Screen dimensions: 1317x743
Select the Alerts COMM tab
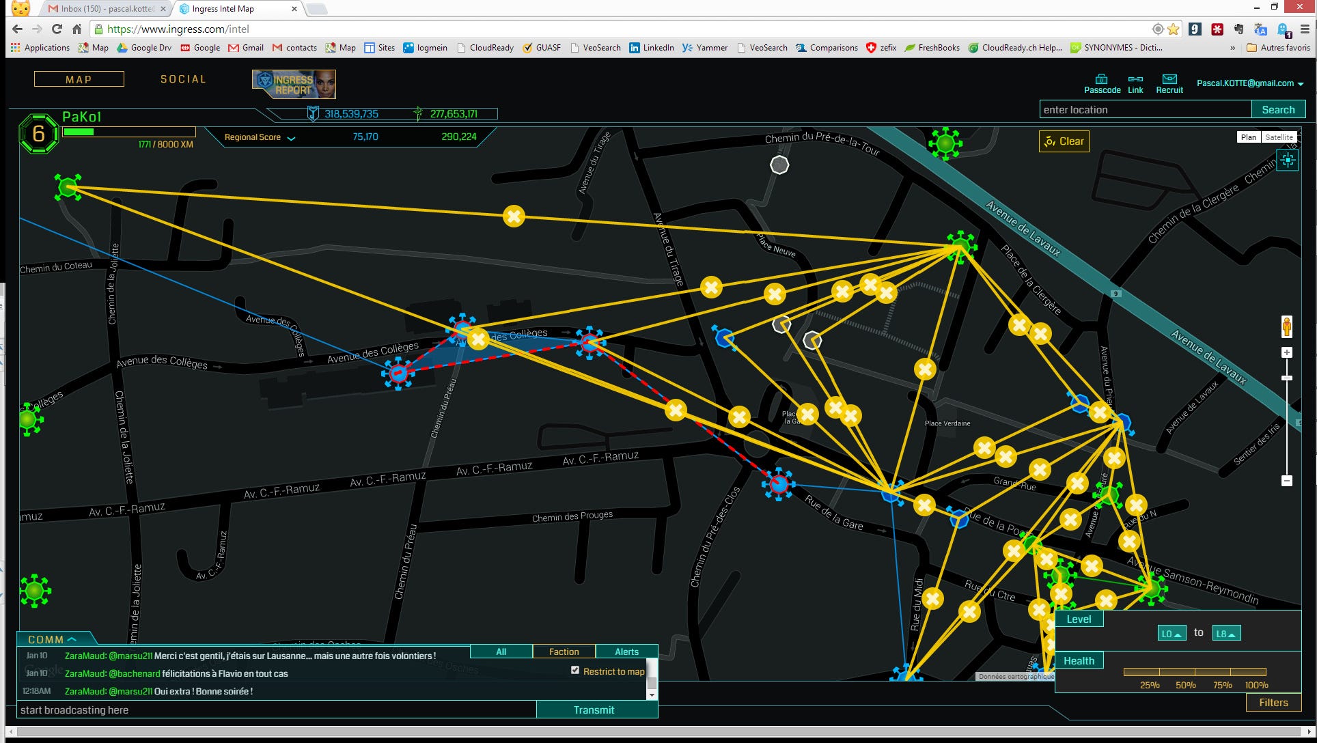point(626,651)
